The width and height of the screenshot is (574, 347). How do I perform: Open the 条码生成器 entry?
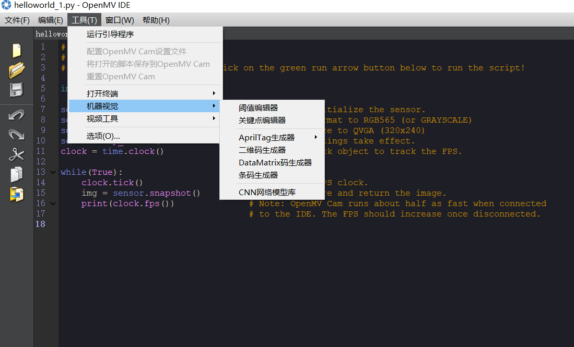click(272, 175)
